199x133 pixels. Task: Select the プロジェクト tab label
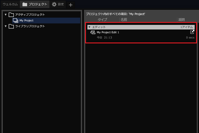(x=38, y=4)
